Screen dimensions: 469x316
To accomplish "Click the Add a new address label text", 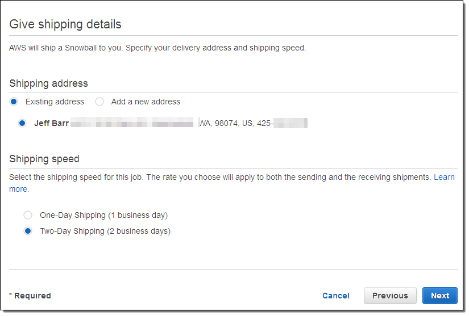I will point(146,102).
